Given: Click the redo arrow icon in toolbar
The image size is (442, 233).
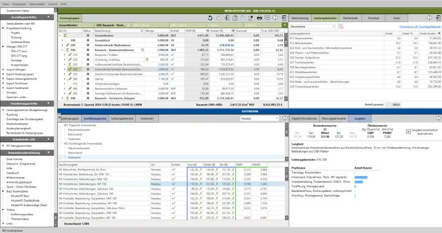Looking at the screenshot, I should click(218, 18).
